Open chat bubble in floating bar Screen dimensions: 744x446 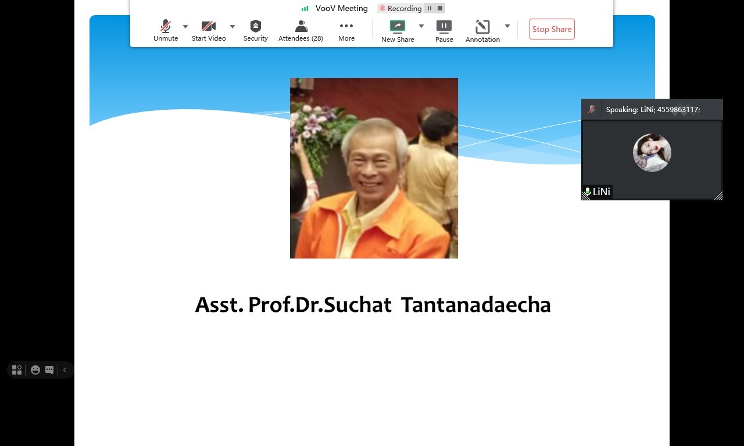(49, 370)
